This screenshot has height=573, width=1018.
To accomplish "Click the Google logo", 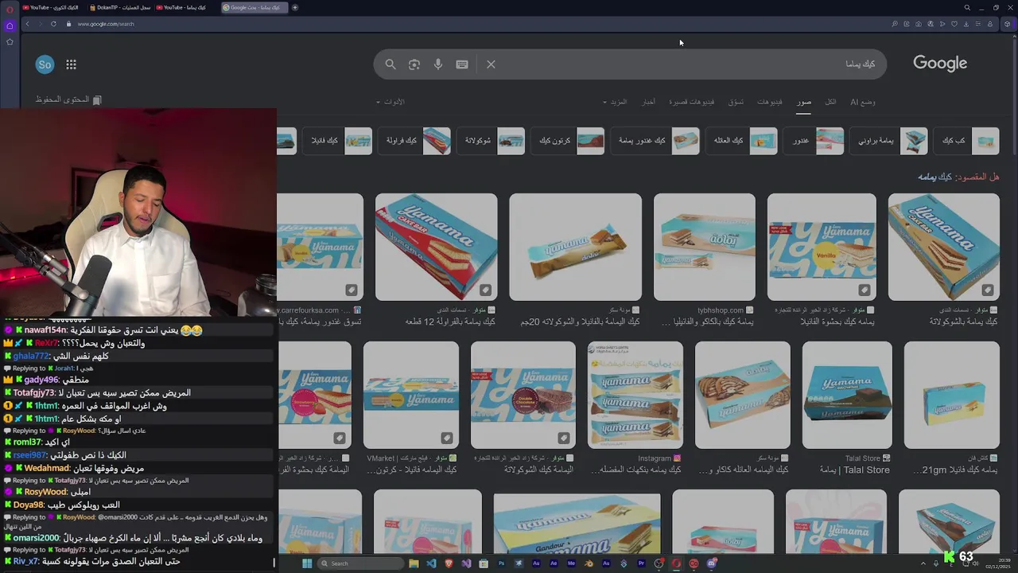I will point(940,64).
